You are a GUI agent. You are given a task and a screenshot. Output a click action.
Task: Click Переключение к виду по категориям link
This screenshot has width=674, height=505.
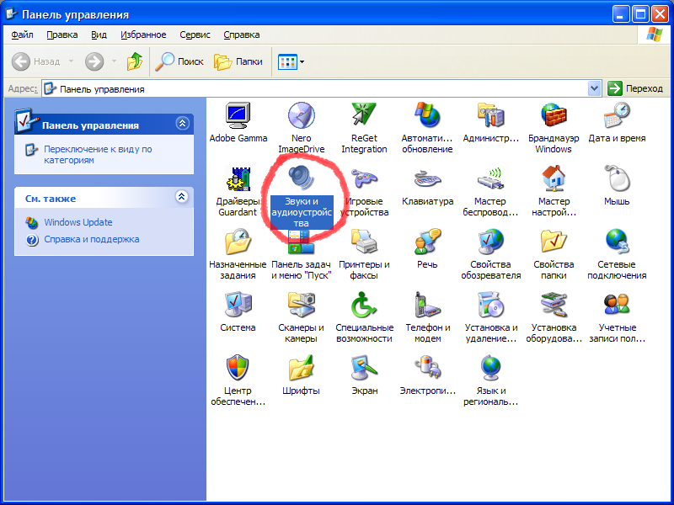pyautogui.click(x=98, y=155)
